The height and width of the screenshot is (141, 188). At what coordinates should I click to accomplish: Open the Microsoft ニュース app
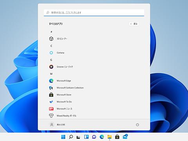click(x=61, y=109)
